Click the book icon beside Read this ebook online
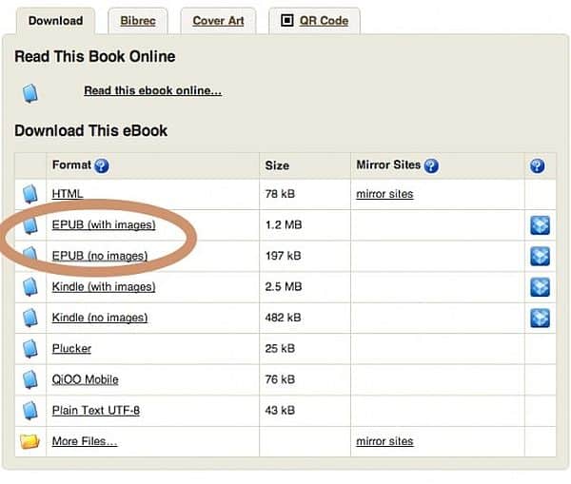 coord(30,93)
